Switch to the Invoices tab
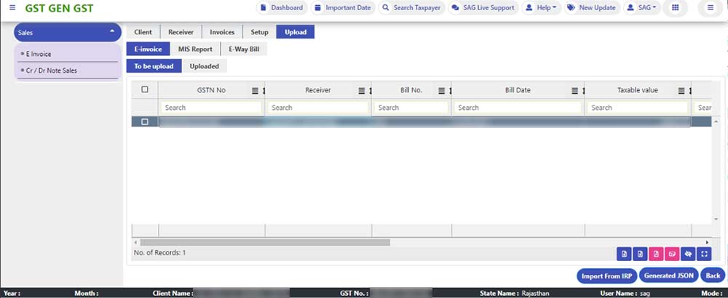728x298 pixels. 222,32
